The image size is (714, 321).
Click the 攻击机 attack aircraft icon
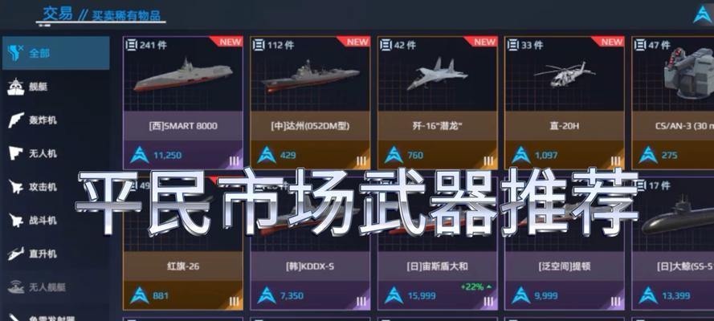pos(16,186)
